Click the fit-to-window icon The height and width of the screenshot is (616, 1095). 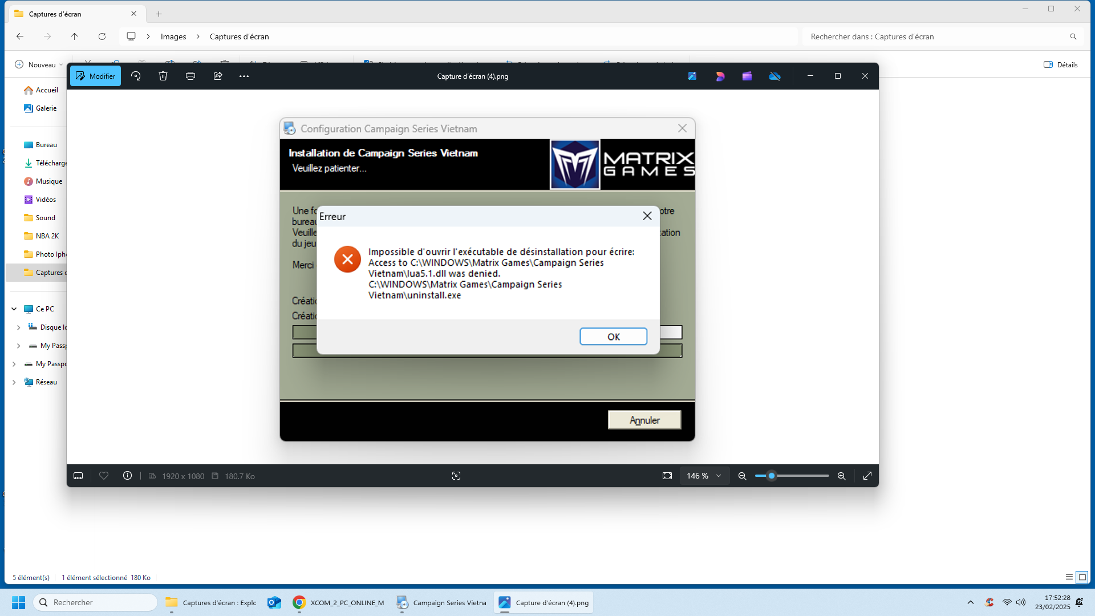pyautogui.click(x=667, y=476)
